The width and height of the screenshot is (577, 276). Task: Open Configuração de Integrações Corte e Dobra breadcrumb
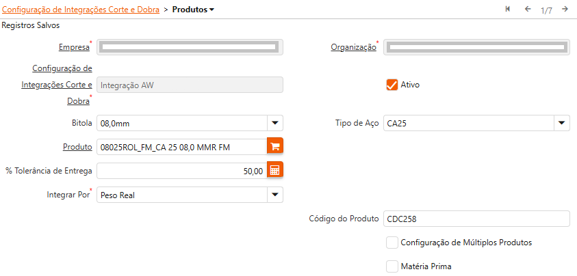click(81, 10)
